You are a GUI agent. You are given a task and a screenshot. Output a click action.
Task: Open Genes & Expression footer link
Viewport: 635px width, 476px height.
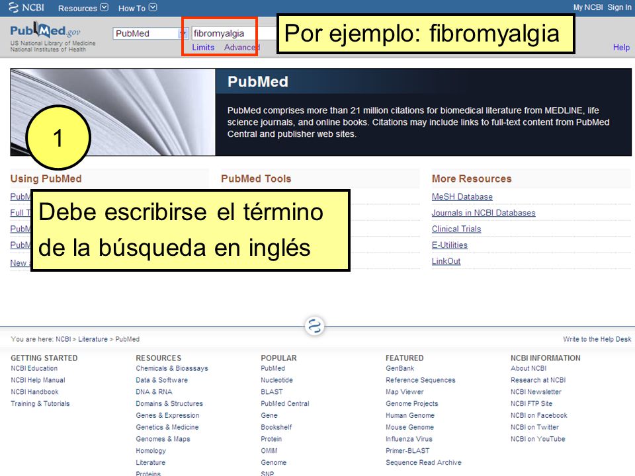point(167,415)
